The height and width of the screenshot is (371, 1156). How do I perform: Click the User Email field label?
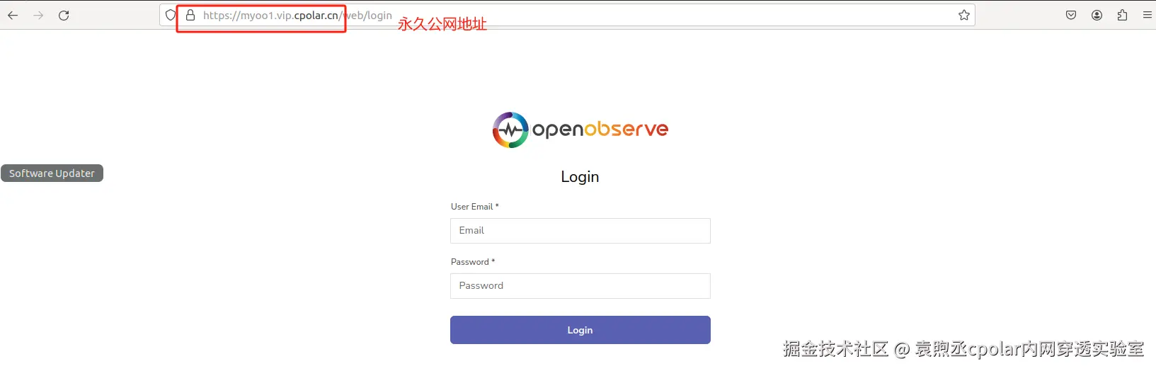click(475, 207)
